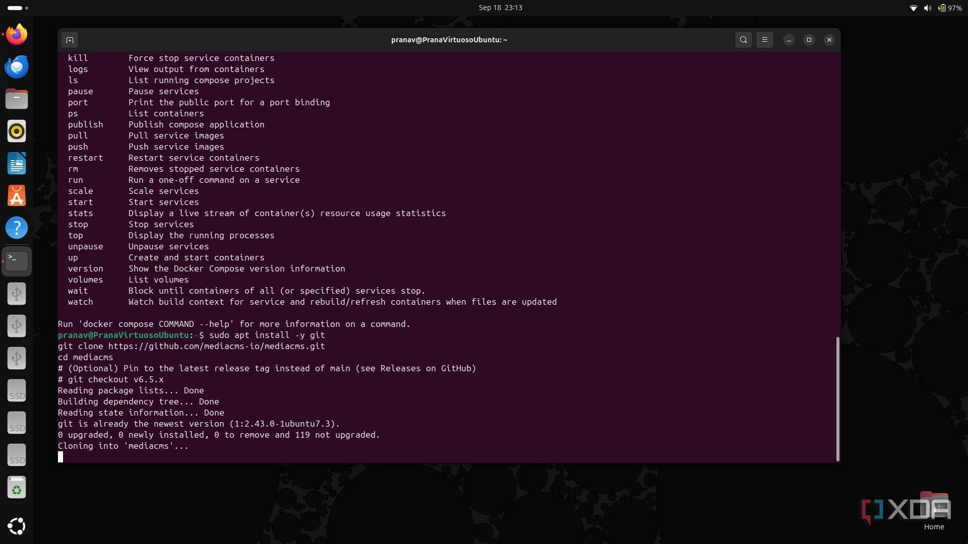This screenshot has height=544, width=968.
Task: Click the 'sudo apt install -y git' prompt line
Action: pos(191,335)
